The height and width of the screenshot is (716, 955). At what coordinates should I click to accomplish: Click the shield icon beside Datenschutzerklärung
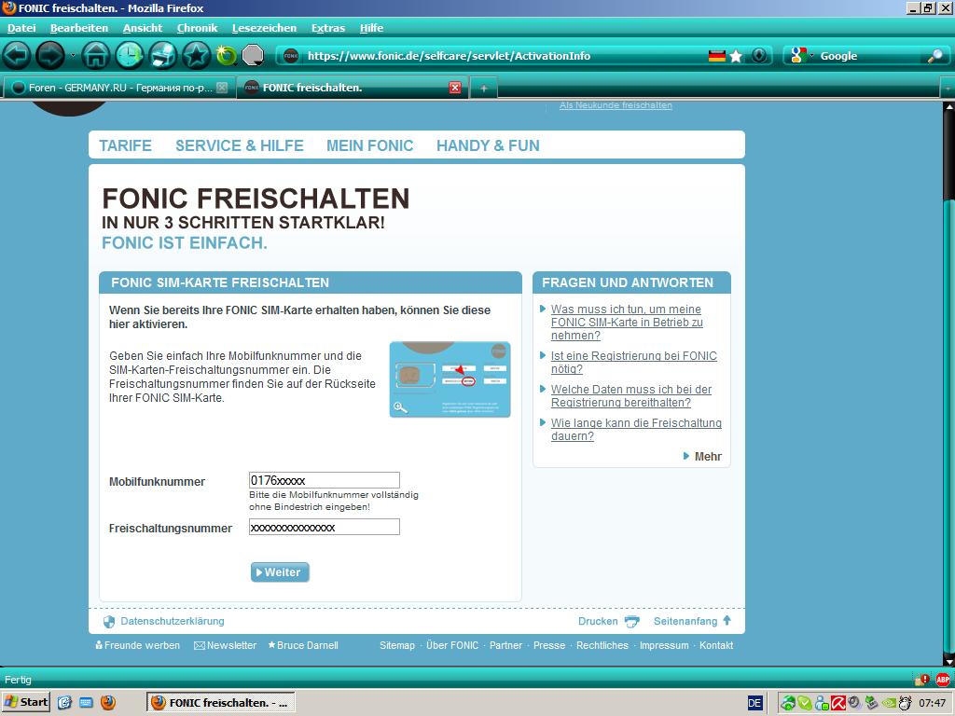[x=109, y=622]
